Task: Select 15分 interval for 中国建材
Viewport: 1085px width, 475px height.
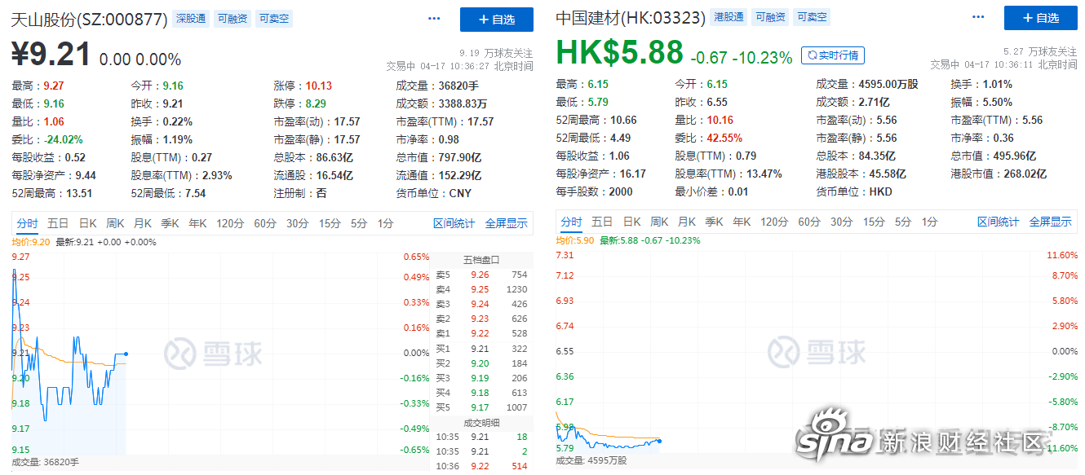Action: coord(874,222)
